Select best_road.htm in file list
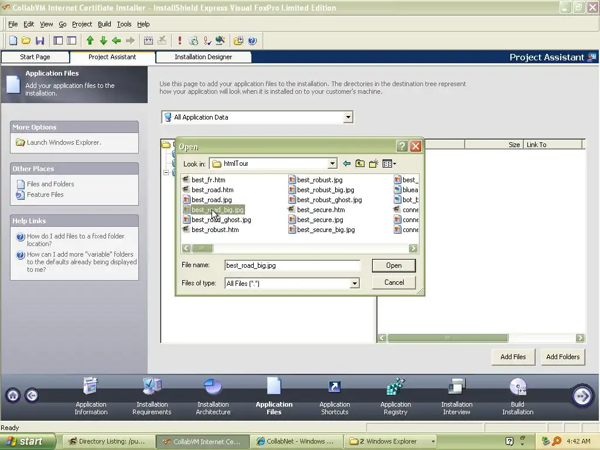This screenshot has height=450, width=600. click(212, 190)
